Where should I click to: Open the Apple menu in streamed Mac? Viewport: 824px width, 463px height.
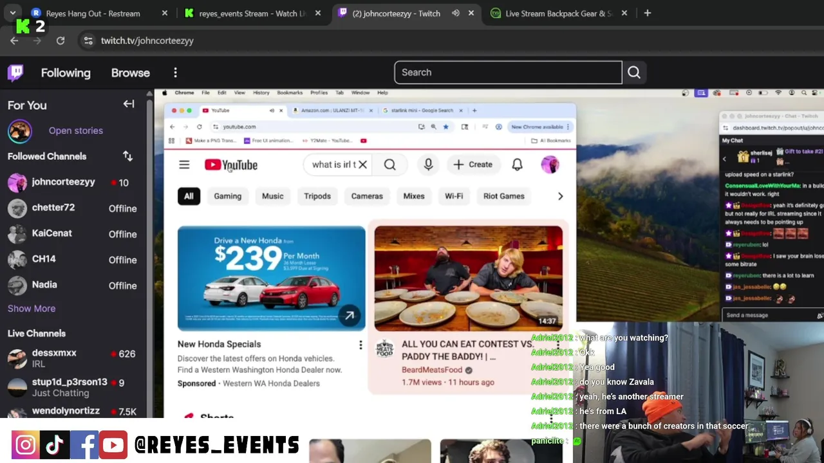click(165, 93)
